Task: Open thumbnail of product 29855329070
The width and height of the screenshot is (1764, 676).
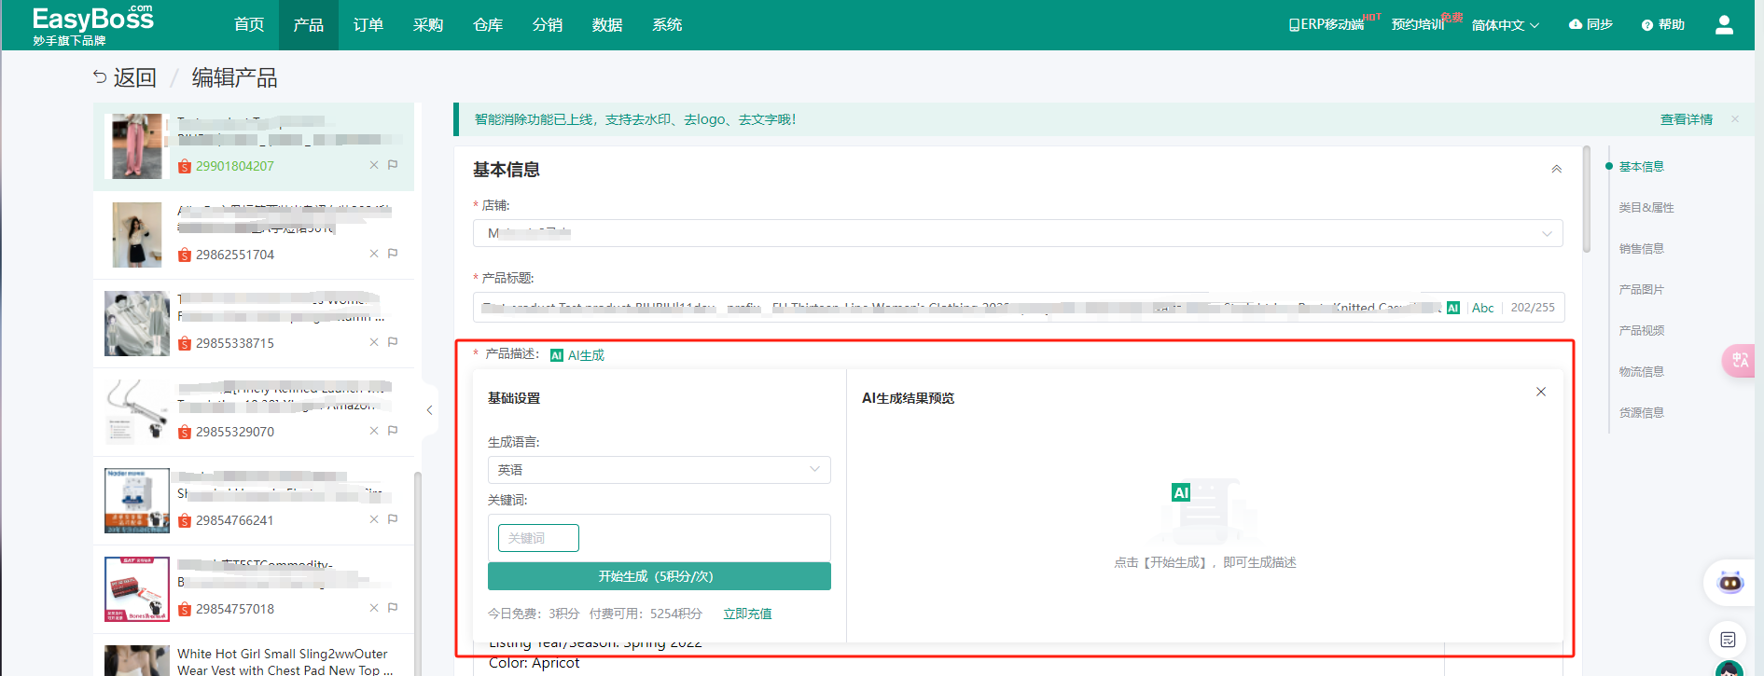Action: (136, 411)
